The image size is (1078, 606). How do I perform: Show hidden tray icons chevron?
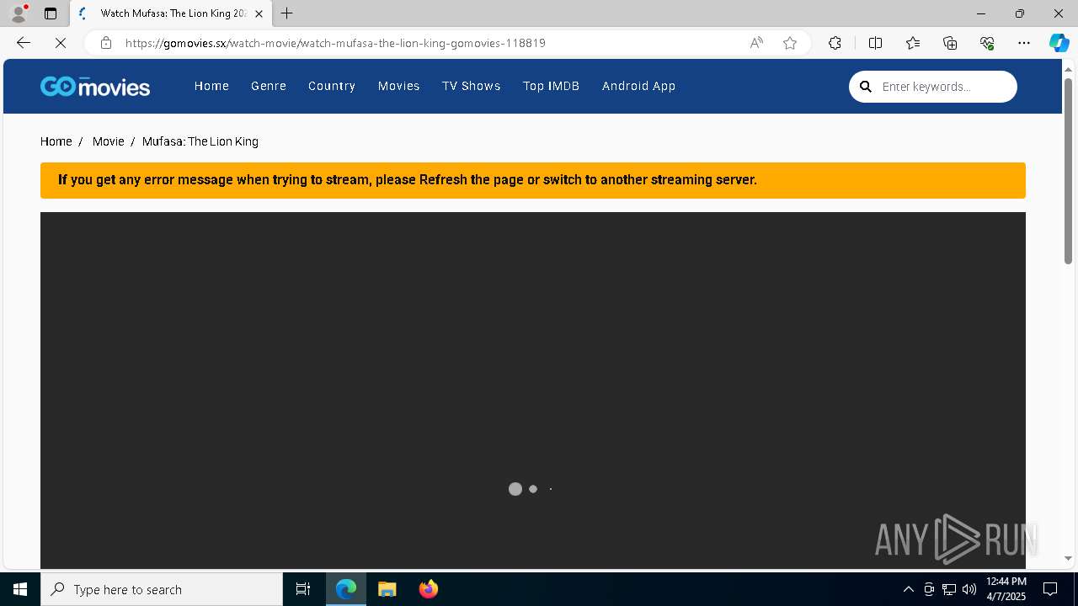908,589
